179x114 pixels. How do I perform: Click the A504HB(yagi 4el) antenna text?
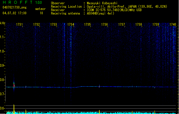pos(100,13)
